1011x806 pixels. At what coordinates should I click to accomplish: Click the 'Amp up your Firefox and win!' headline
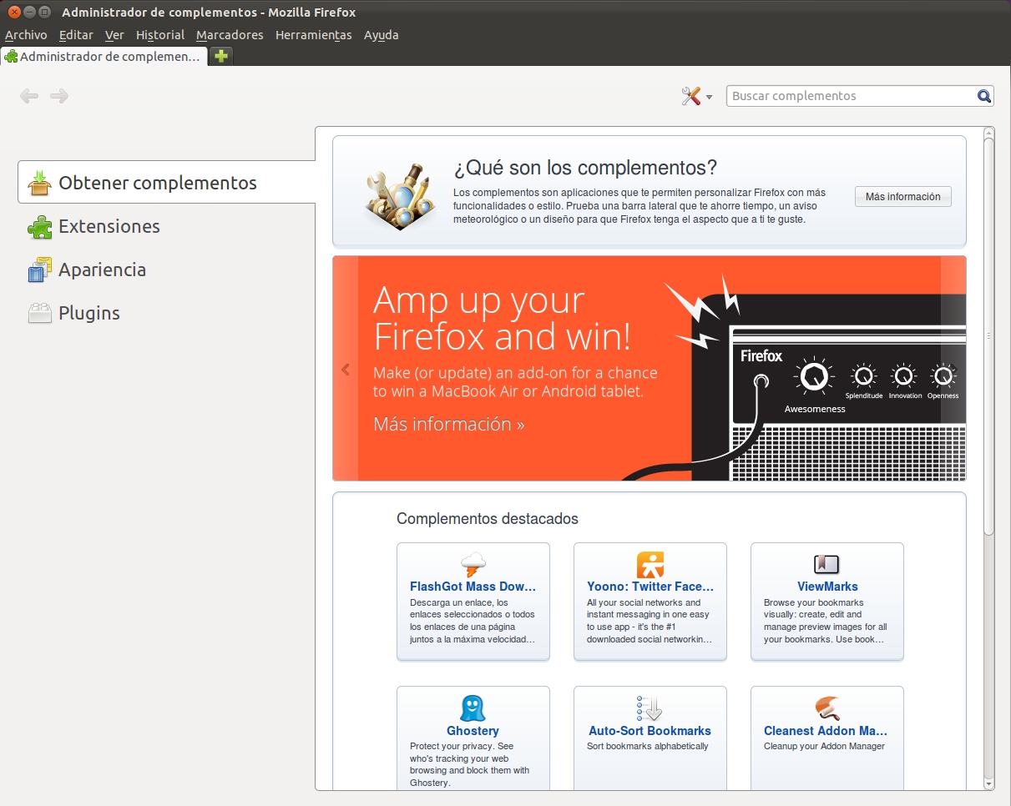pos(502,319)
